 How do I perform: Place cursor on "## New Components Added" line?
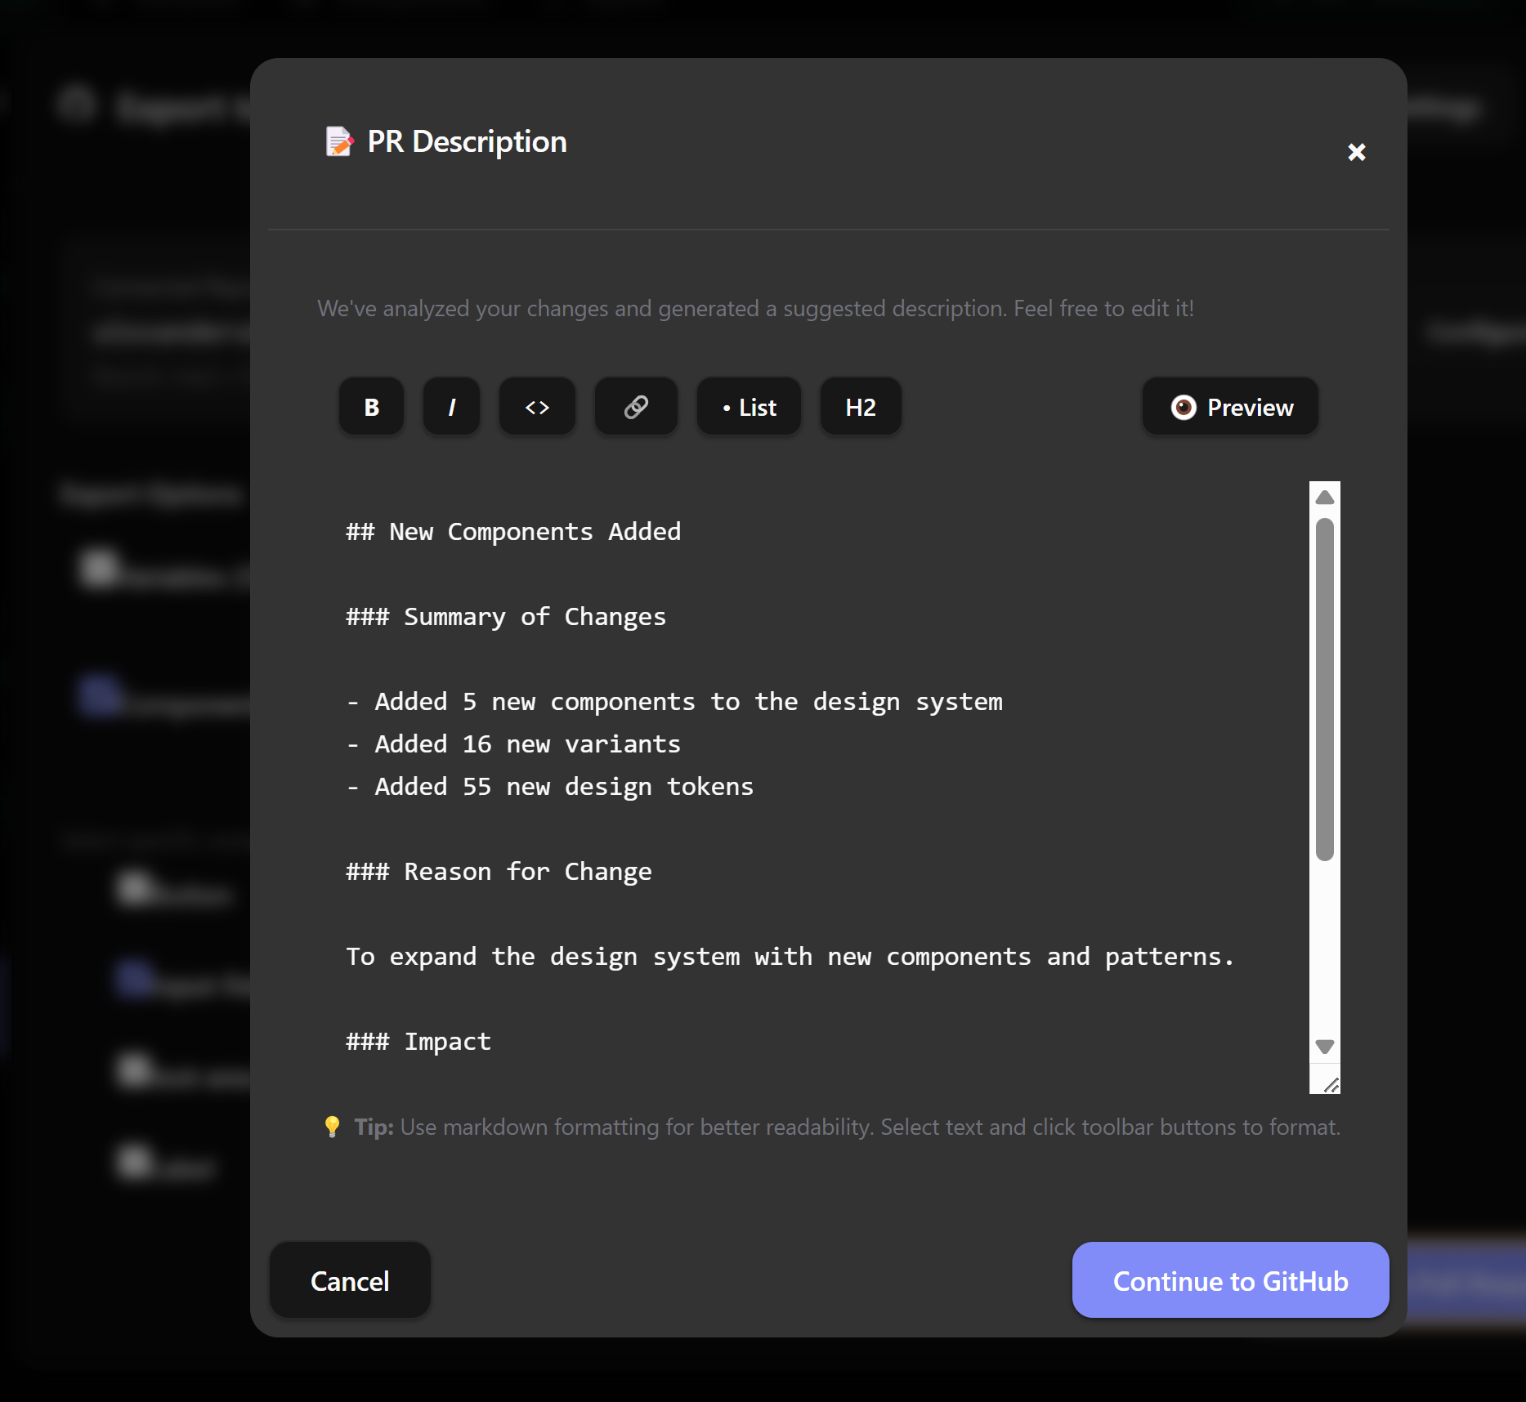513,532
